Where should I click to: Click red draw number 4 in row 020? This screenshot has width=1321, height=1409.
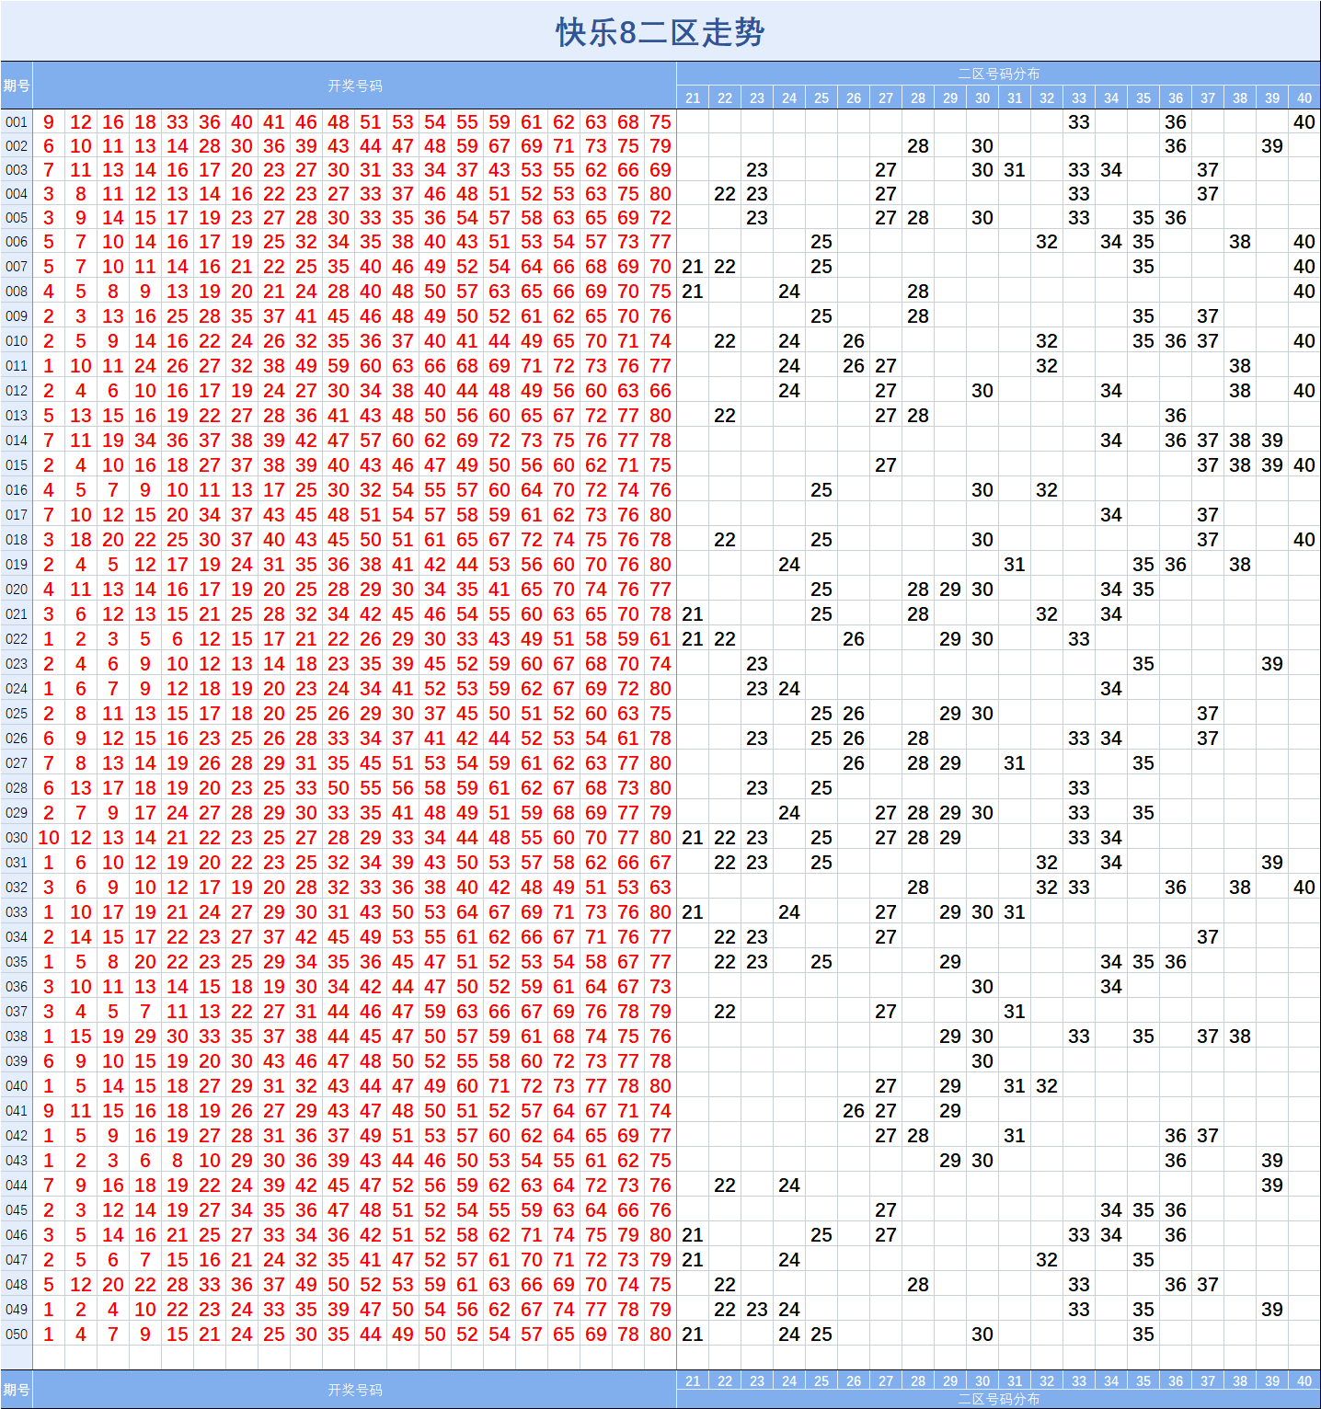tap(49, 590)
